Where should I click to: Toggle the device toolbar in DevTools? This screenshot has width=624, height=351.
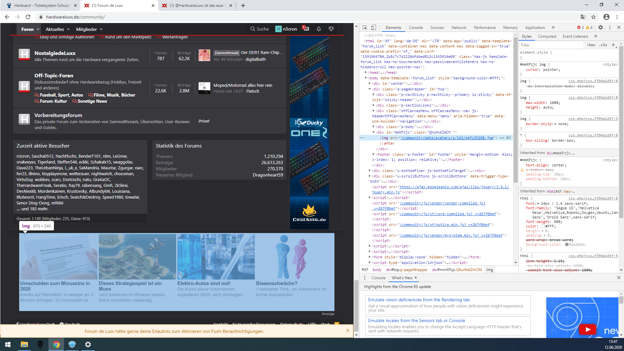373,28
